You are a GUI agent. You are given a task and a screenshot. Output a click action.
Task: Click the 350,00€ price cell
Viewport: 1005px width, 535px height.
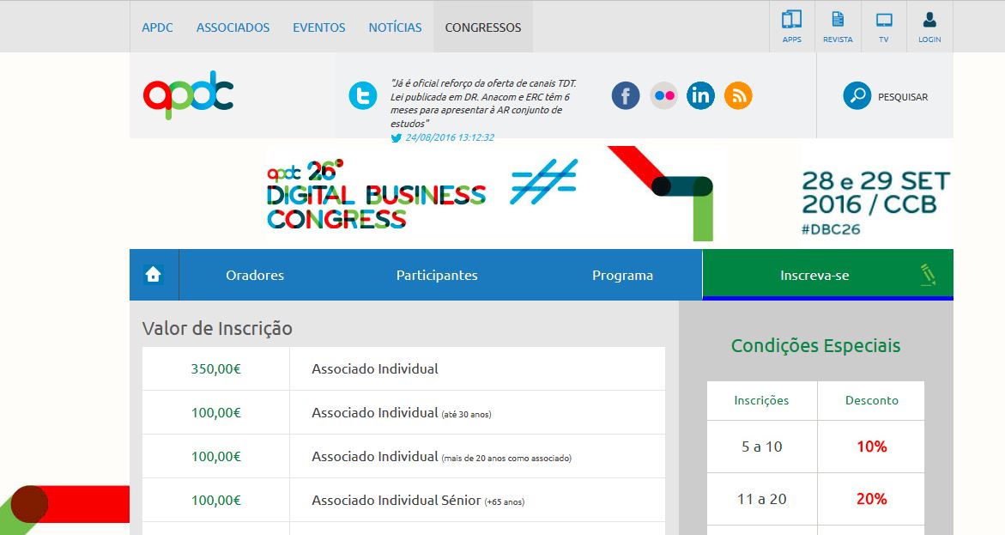click(216, 369)
